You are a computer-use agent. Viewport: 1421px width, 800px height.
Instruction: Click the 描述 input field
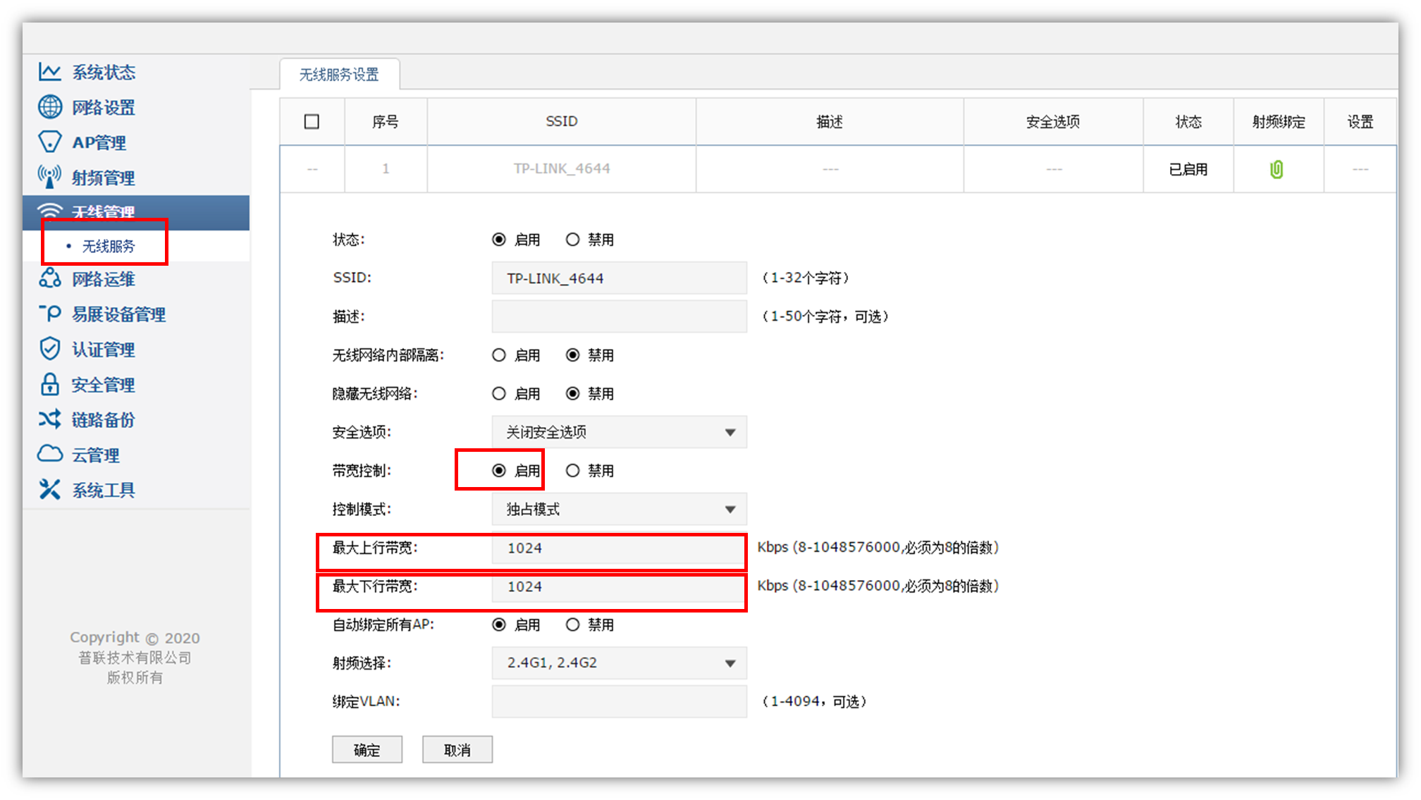[619, 316]
